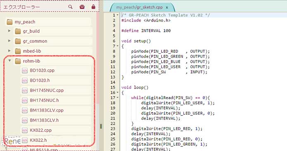Click the rohm-lib folder icon
Viewport: 287px width, 151px height.
point(18,61)
